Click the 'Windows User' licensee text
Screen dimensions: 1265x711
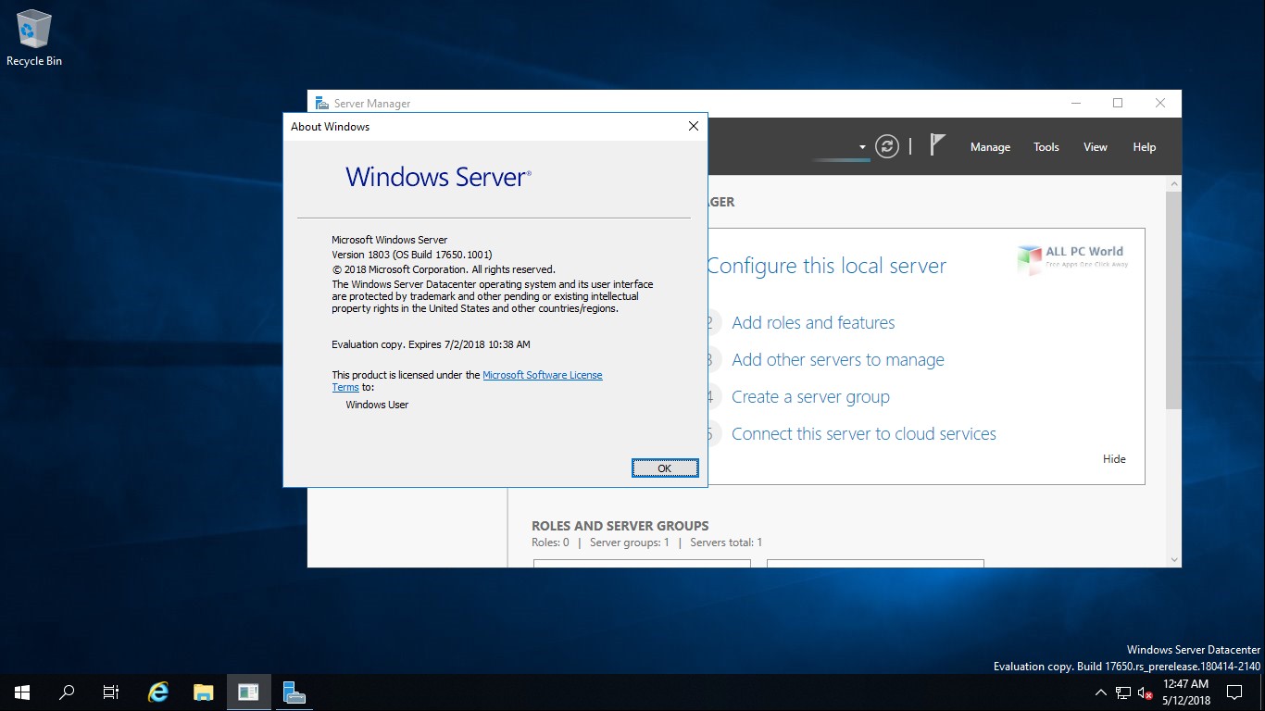click(377, 405)
